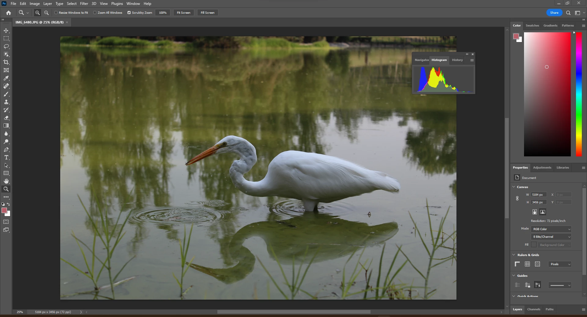Collapse the Canvas section

click(514, 187)
